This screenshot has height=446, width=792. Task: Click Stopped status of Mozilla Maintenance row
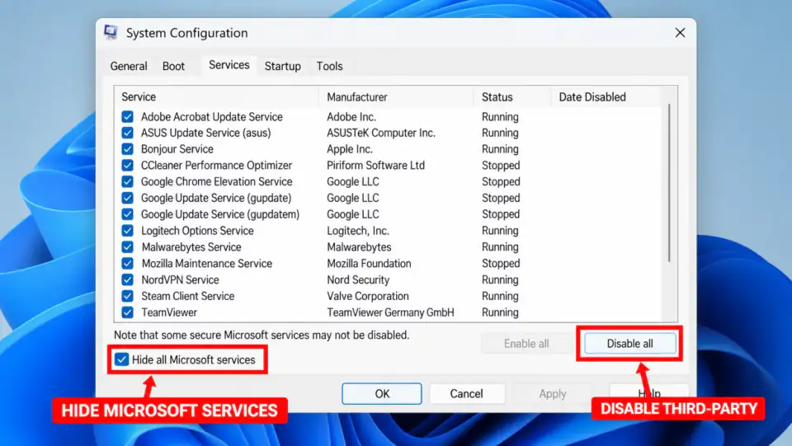coord(501,263)
